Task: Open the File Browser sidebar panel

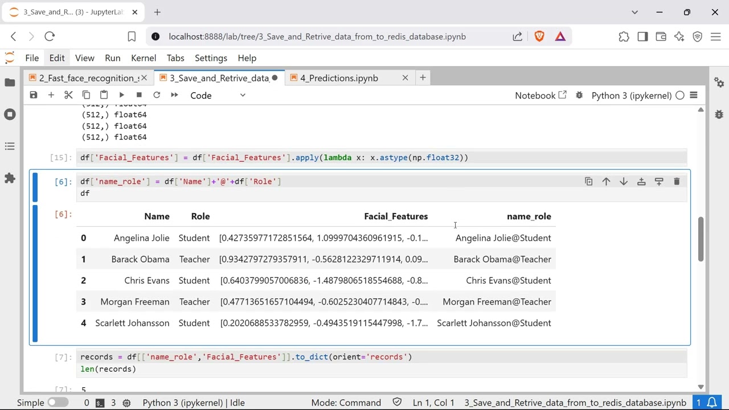Action: 10,83
